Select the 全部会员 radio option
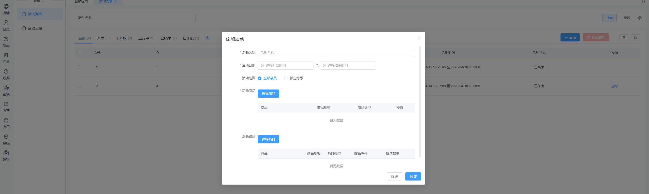Viewport: 649px width, 194px height. coord(267,78)
